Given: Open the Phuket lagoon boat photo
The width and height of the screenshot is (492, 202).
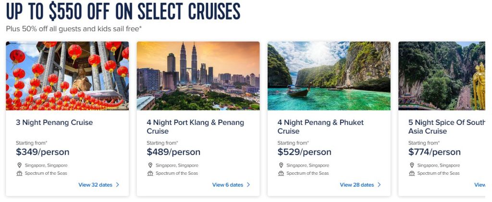Looking at the screenshot, I should (x=329, y=76).
